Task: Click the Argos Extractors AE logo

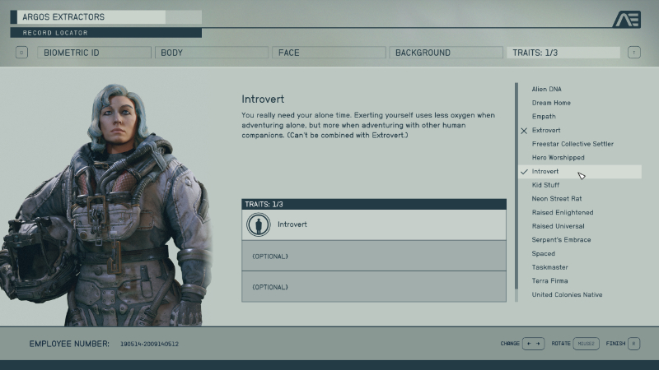Action: 627,19
